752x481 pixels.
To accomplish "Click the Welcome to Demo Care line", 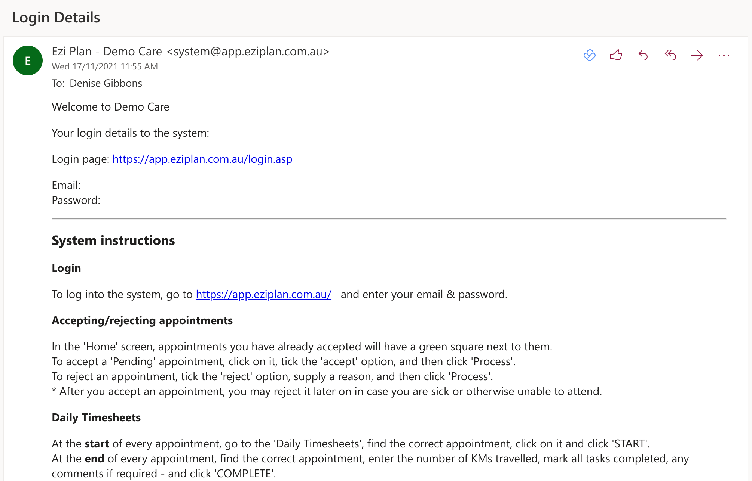I will point(110,107).
